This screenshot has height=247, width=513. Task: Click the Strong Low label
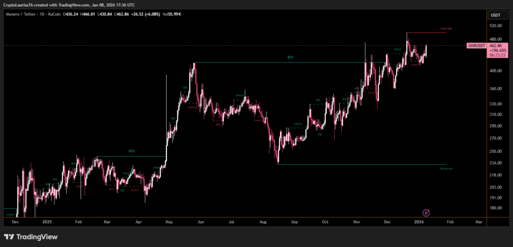tap(446, 169)
